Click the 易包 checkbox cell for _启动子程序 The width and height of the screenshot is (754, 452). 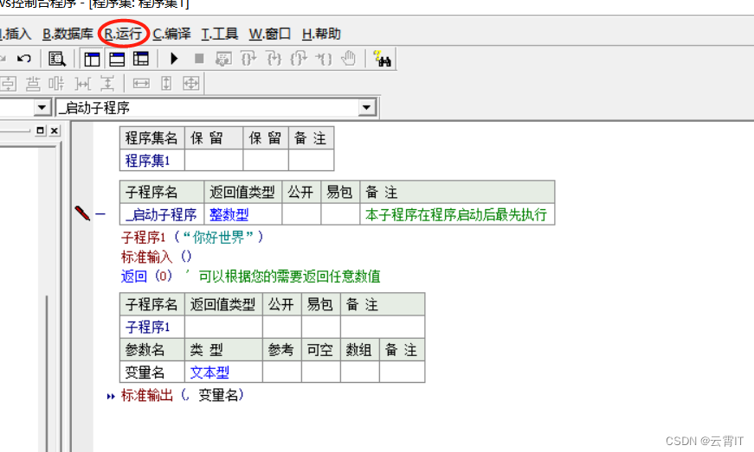[340, 214]
